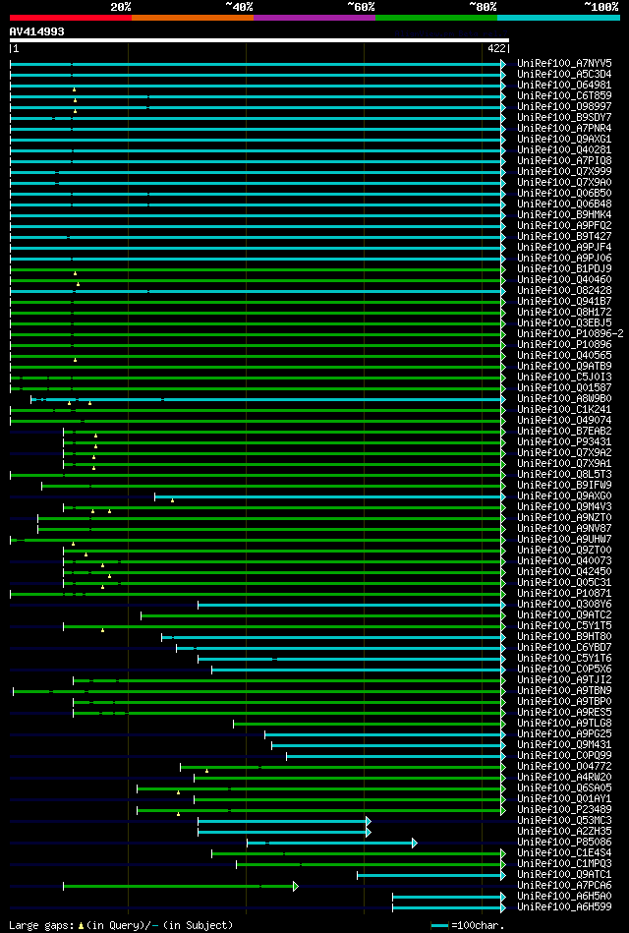Select label UniRef100_A8W9B0
This screenshot has width=629, height=933.
pyautogui.click(x=565, y=398)
